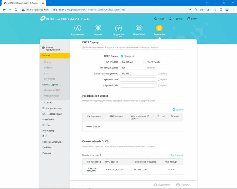Screen dimensions: 237x189
Task: Open Безпека in the sidebar
Action: tap(46, 125)
